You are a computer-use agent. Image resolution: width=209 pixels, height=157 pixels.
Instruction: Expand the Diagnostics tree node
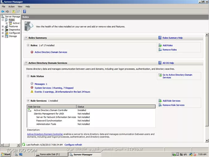(x=3, y=30)
